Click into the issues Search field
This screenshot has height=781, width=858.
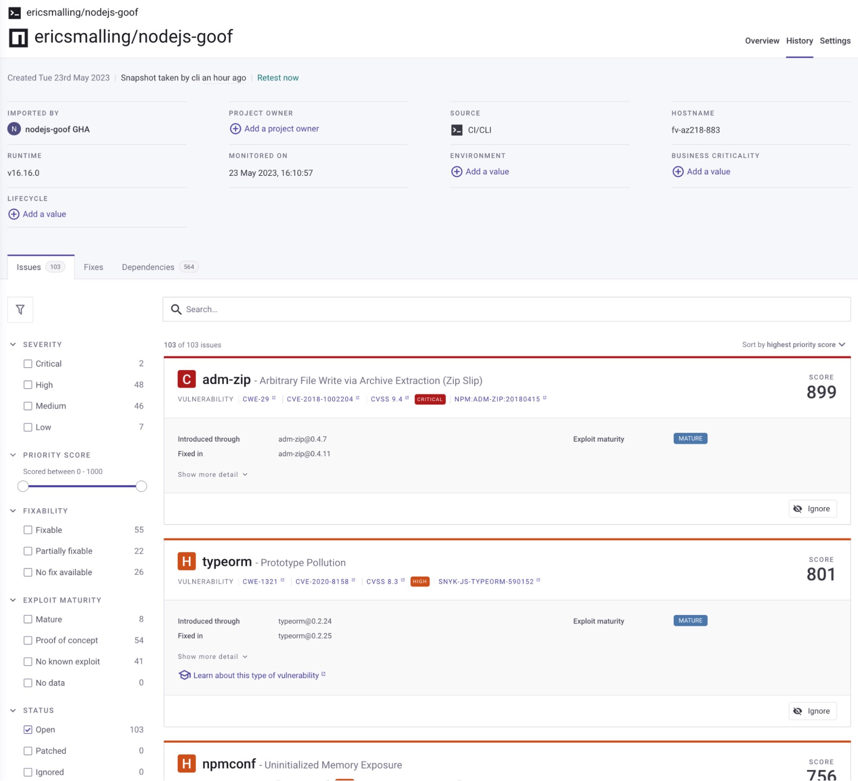[506, 309]
